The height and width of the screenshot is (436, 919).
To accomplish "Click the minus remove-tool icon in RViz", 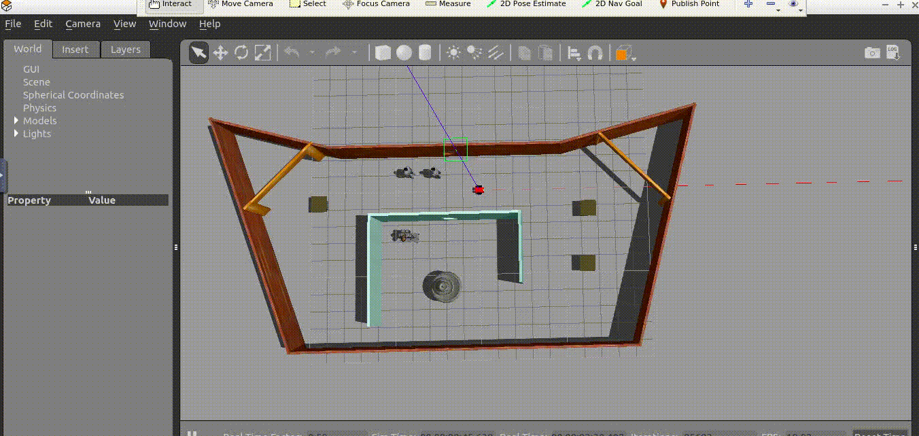I will (x=771, y=4).
